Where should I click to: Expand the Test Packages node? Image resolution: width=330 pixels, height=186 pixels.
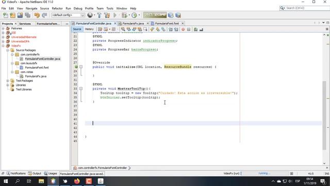(x=8, y=81)
